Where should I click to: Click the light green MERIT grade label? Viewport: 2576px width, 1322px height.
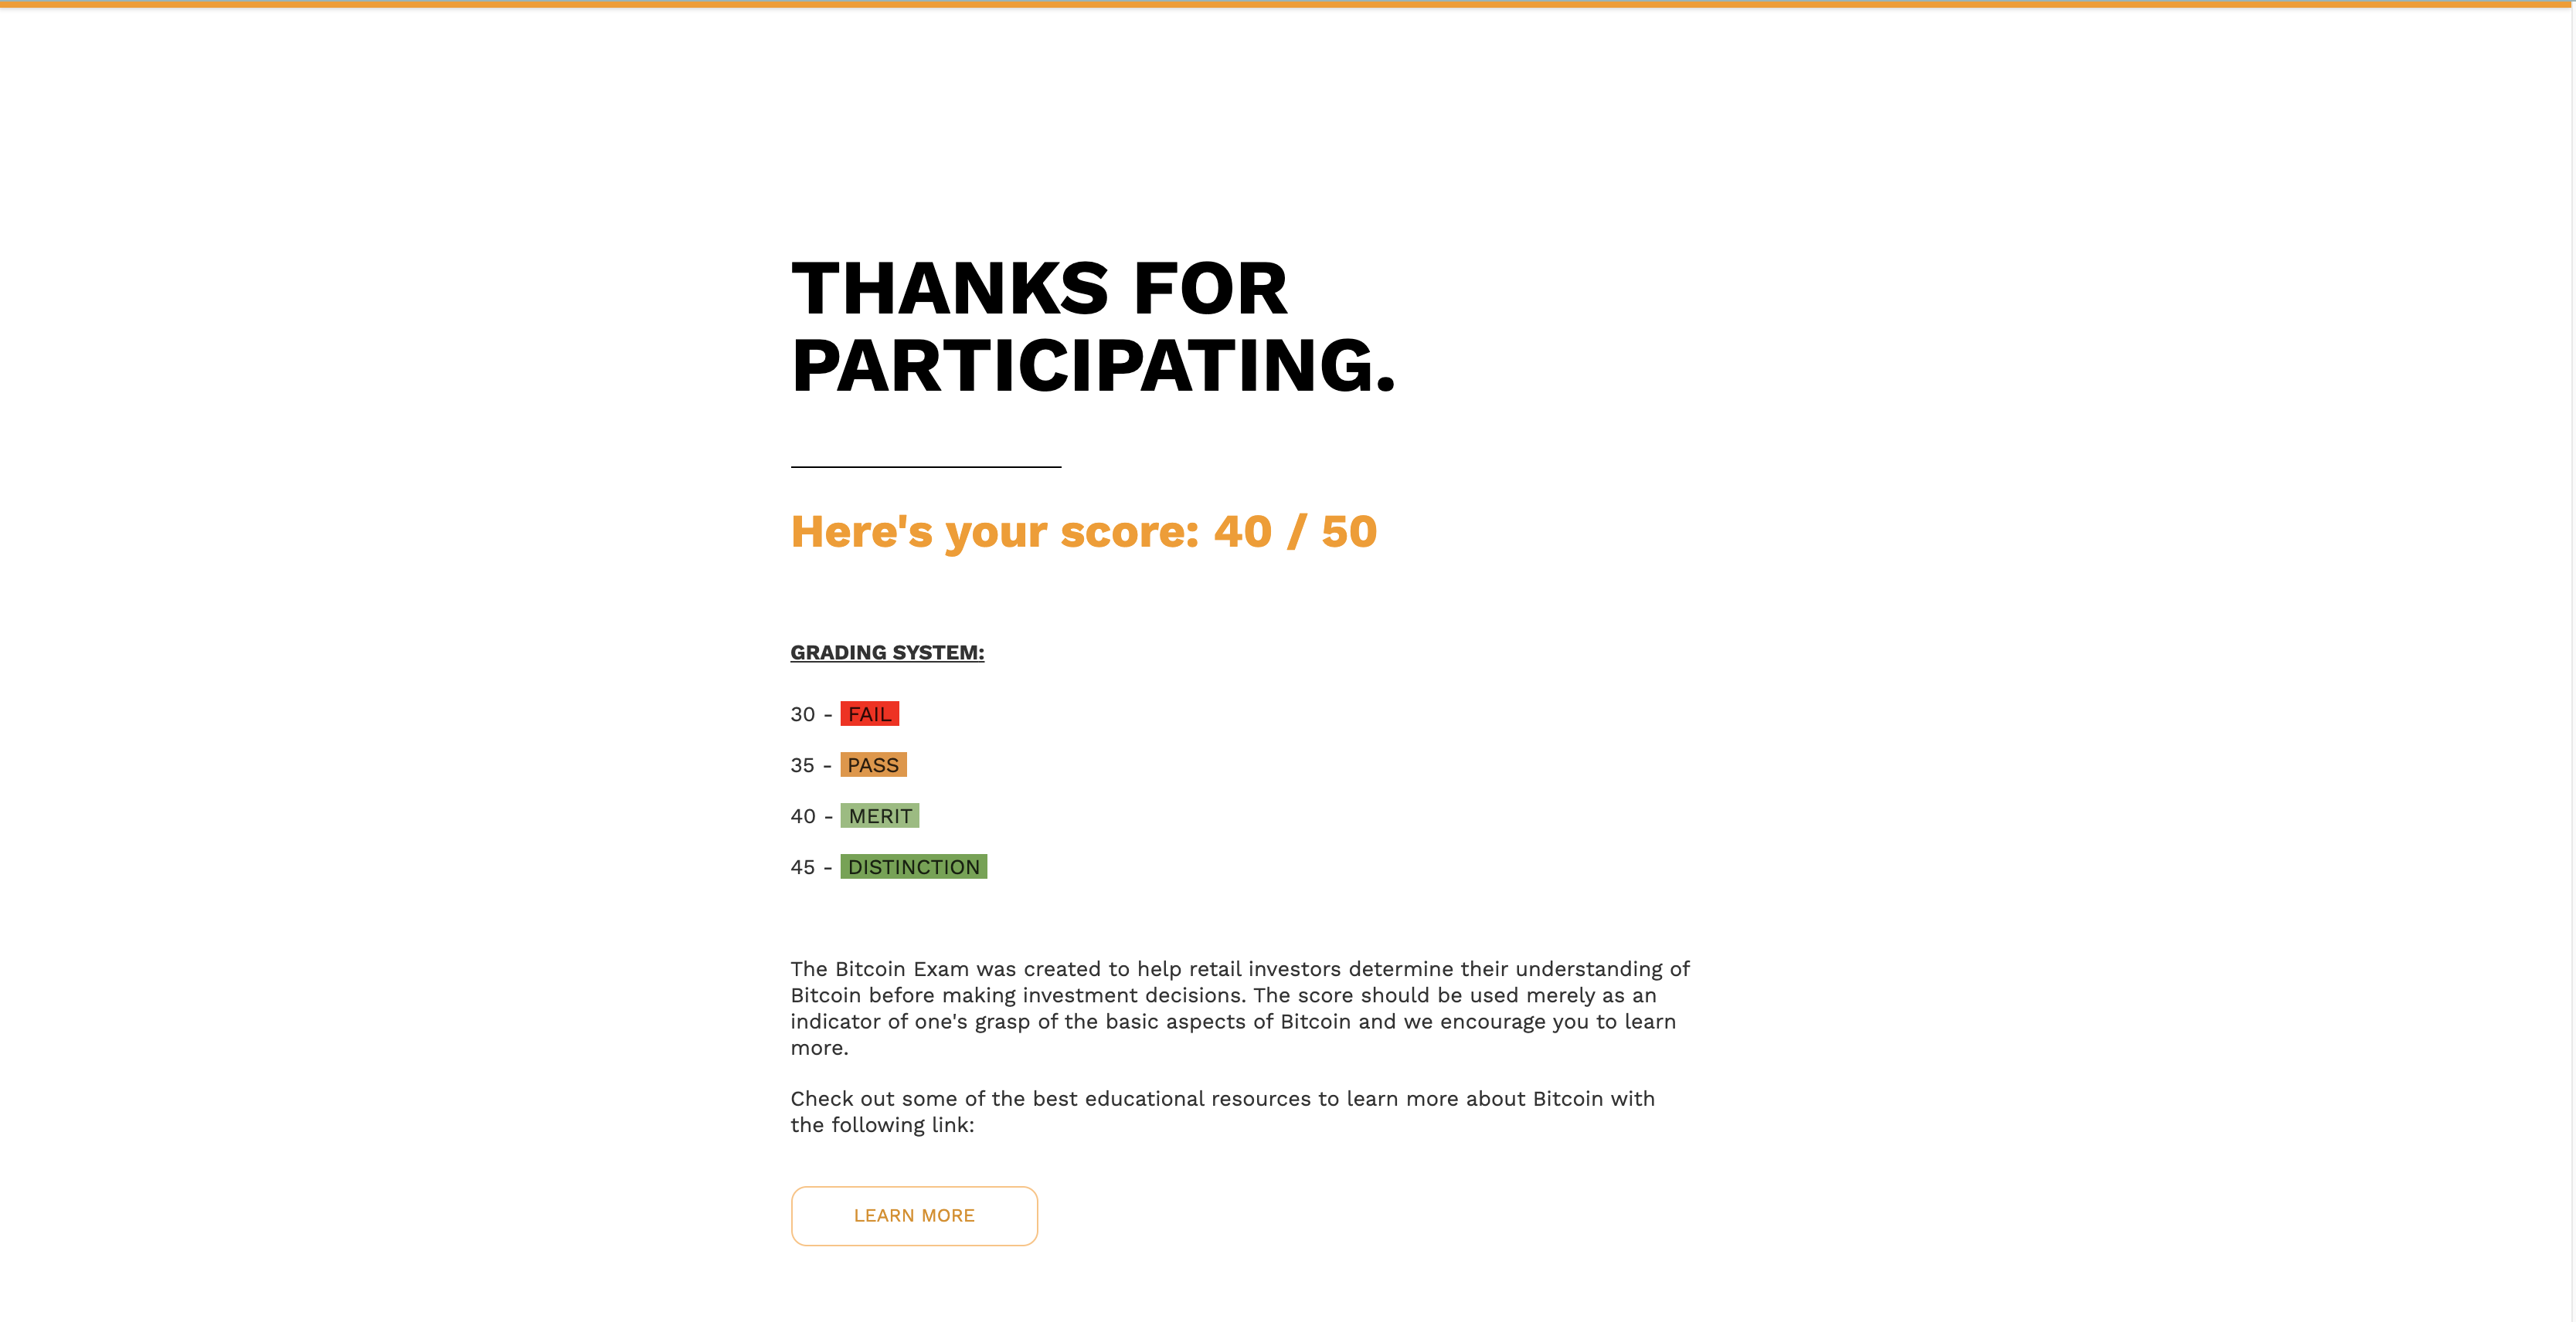[x=879, y=815]
